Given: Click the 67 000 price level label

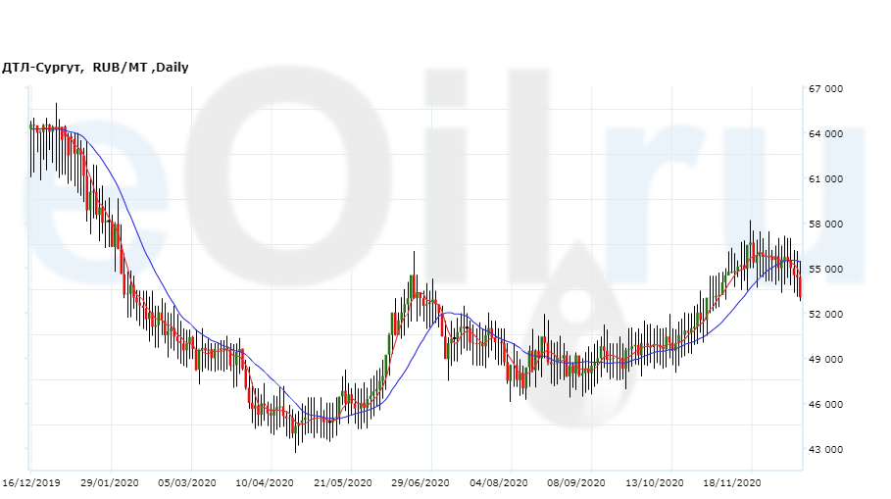Looking at the screenshot, I should [x=825, y=89].
